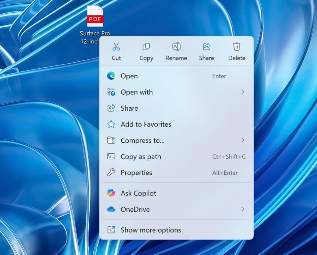Expand the OneDrive submenu arrow
The image size is (317, 255).
point(243,209)
